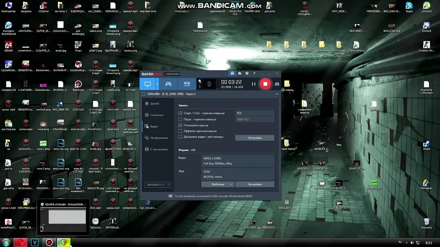Select the Bandicam desktop shortcut icon

[x=78, y=86]
